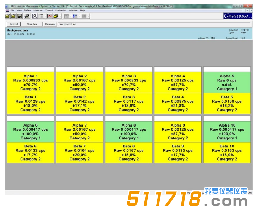Open the Evaluation menu
Image resolution: width=257 pixels, height=215 pixels.
(61, 11)
